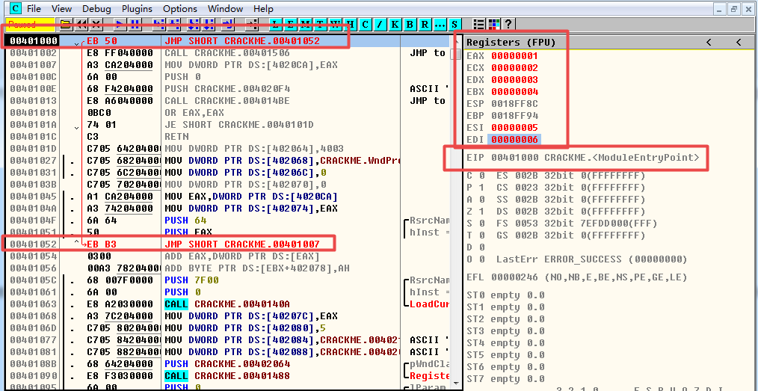This screenshot has height=391, width=758.
Task: Open the Breakpoints window via B icon
Action: [410, 24]
